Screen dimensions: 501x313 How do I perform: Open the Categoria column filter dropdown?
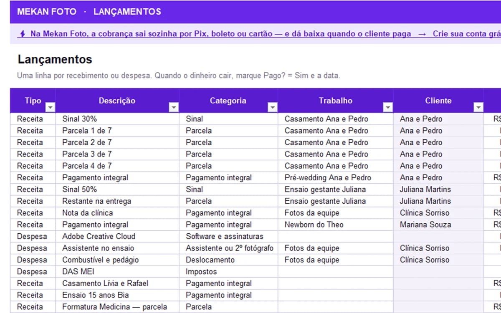click(273, 107)
